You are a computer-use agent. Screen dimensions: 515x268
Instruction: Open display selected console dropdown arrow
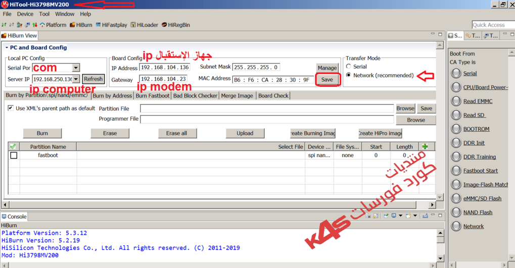pos(400,216)
